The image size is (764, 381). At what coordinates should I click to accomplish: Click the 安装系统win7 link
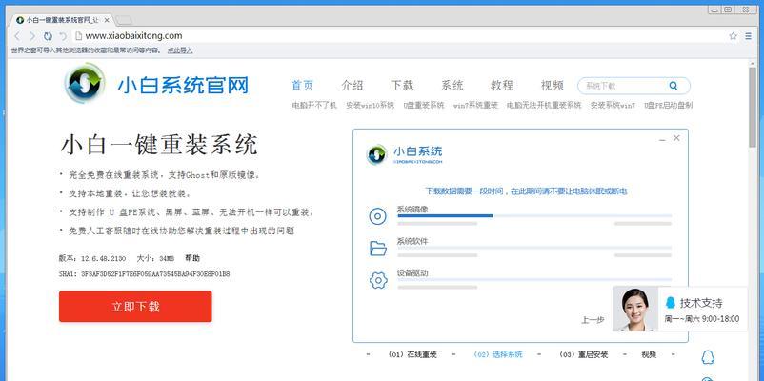point(613,105)
